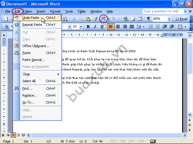Choose Repeat Paste from Edit menu
Image resolution: width=193 pixels, height=144 pixels.
tap(37, 25)
